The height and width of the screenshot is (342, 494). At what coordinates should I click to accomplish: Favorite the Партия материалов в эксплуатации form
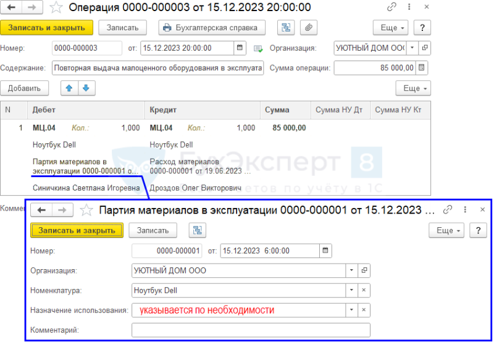pos(86,210)
